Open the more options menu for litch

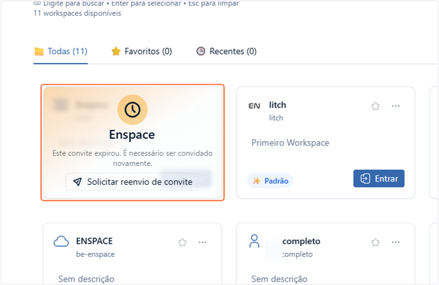click(395, 106)
